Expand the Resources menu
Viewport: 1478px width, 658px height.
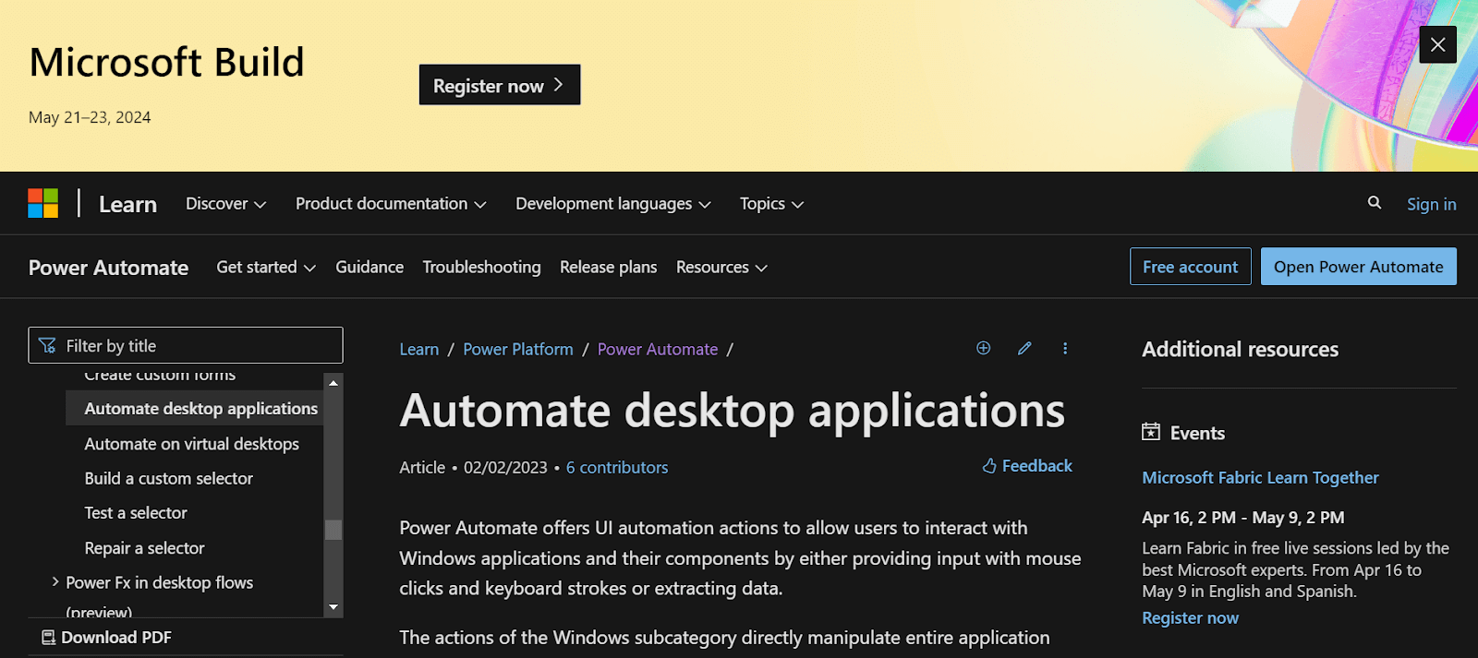(x=721, y=267)
